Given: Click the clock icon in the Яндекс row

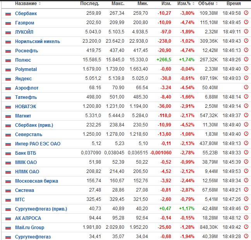Looking at the screenshot, I should [246, 78].
